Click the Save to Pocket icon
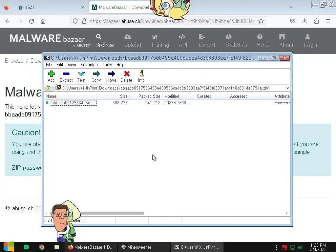 click(x=292, y=21)
